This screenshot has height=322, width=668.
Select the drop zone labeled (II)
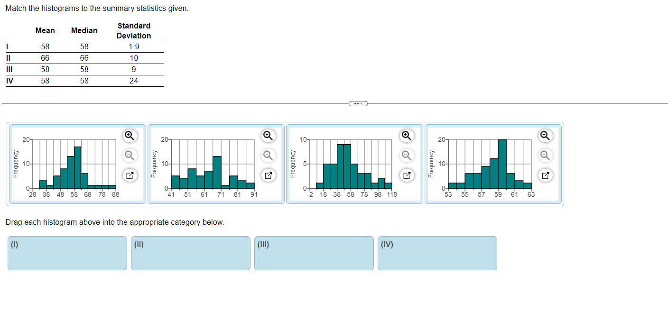point(190,253)
